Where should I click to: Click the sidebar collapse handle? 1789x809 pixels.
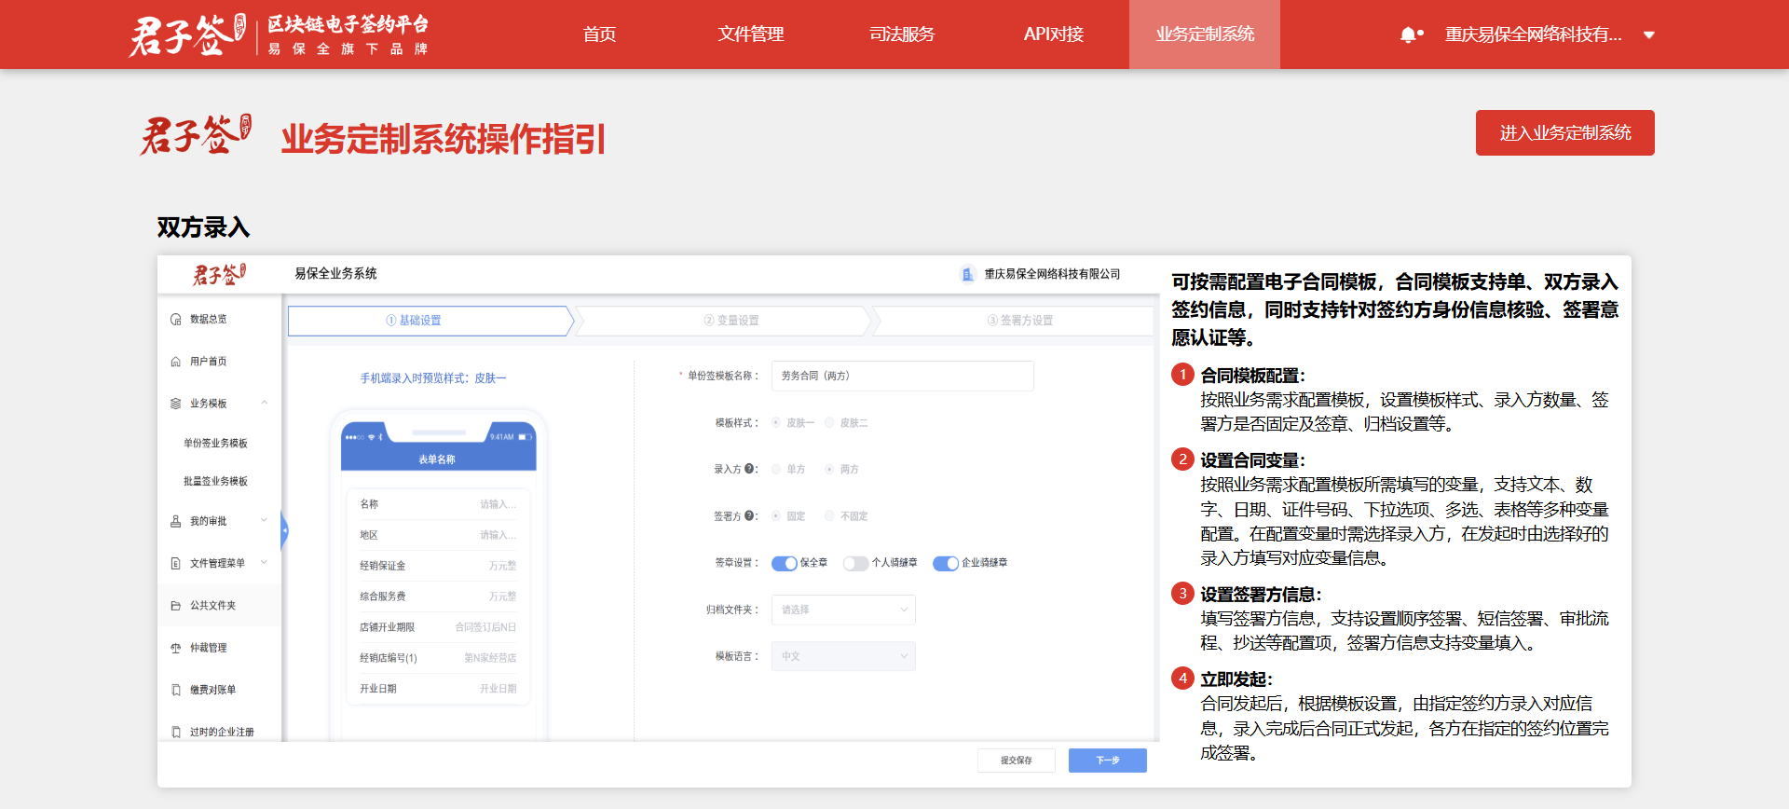coord(284,530)
